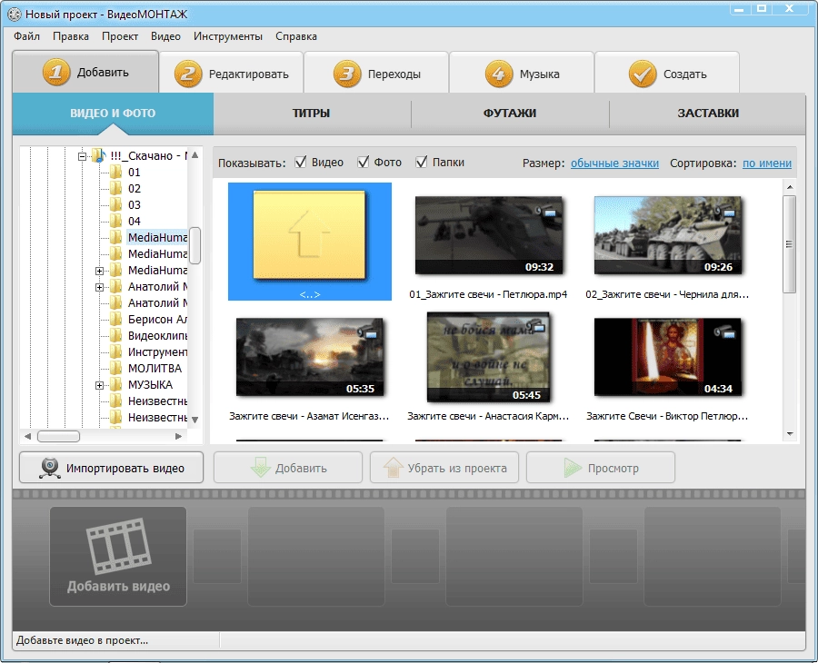Screen dimensions: 818x663
Task: Open the ТИТРЫ tab
Action: point(312,114)
